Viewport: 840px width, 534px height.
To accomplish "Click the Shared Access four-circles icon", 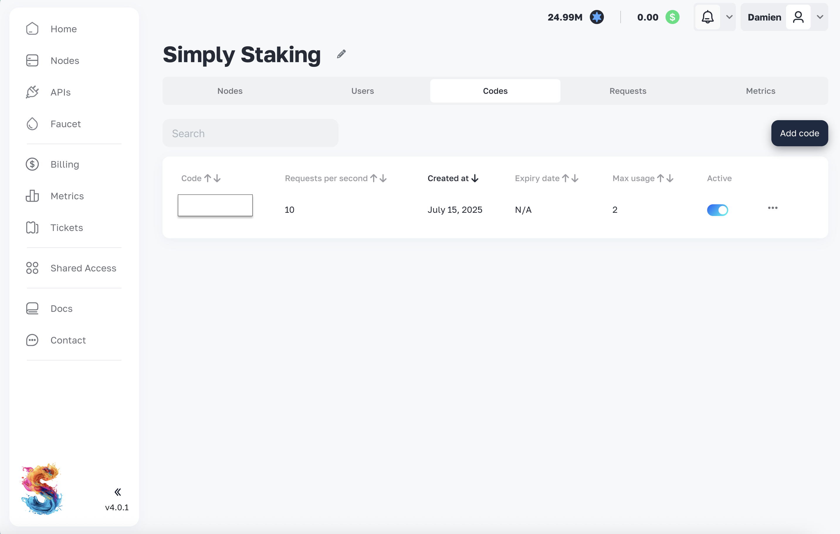I will click(32, 268).
